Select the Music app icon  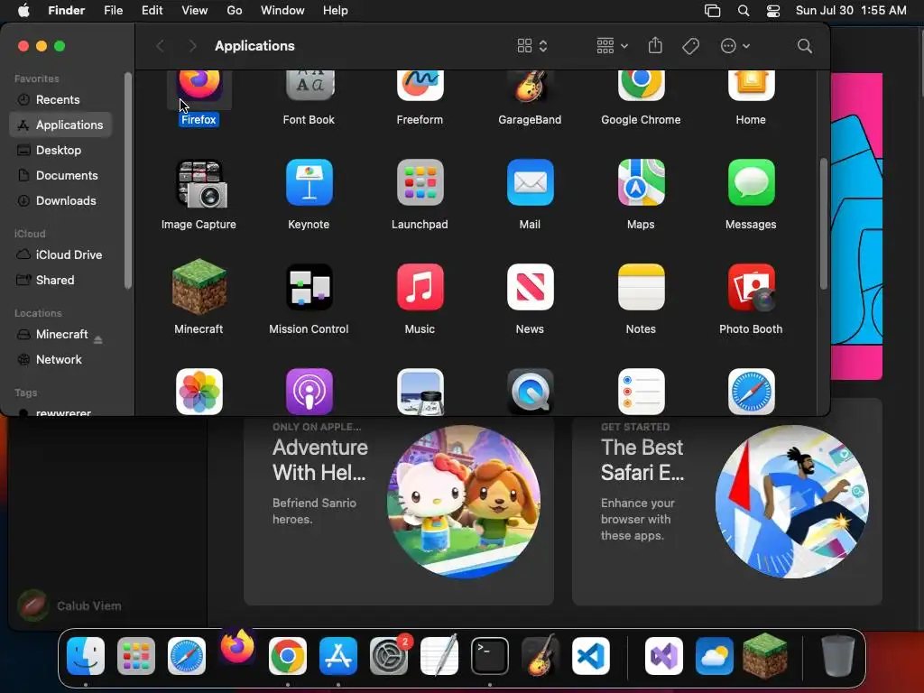pyautogui.click(x=420, y=287)
